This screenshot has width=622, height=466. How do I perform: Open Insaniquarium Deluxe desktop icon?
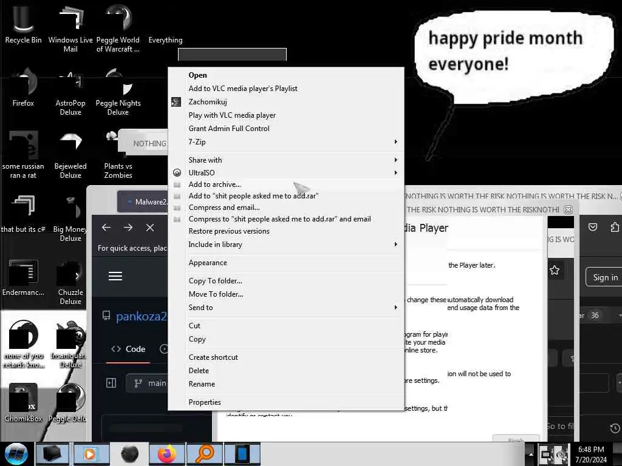pyautogui.click(x=70, y=344)
